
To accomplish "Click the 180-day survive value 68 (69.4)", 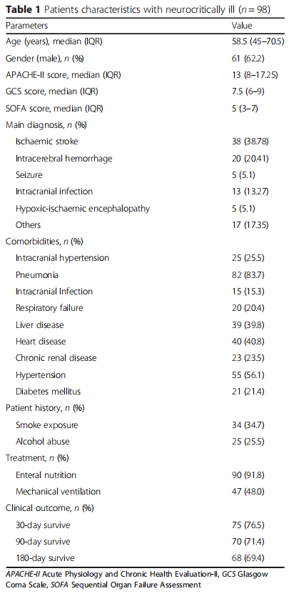I will (x=248, y=558).
